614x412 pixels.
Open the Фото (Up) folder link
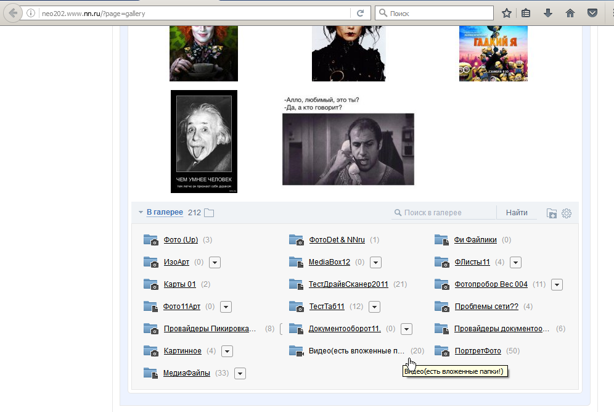tap(181, 240)
